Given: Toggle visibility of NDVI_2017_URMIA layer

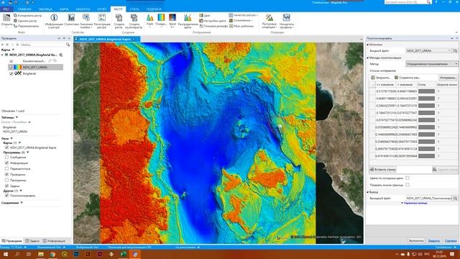Looking at the screenshot, I should click(11, 67).
